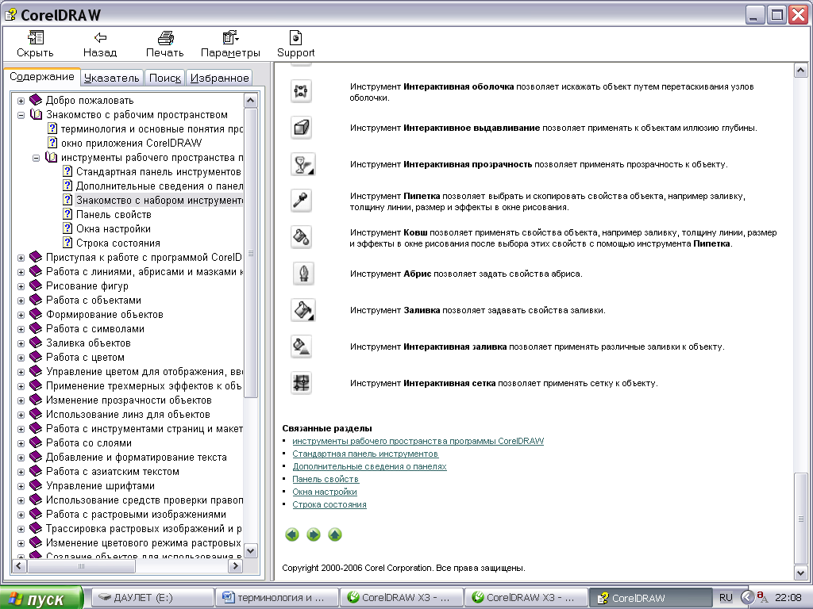Expand the Работа с символами node
The image size is (813, 609).
pyautogui.click(x=21, y=329)
